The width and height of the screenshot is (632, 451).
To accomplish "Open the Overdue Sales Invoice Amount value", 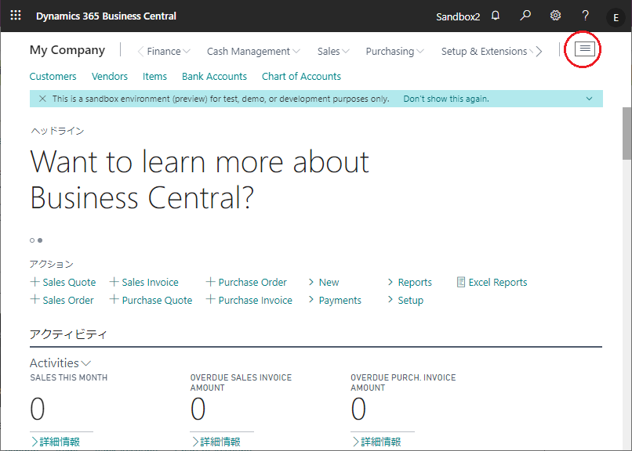I will pos(198,409).
